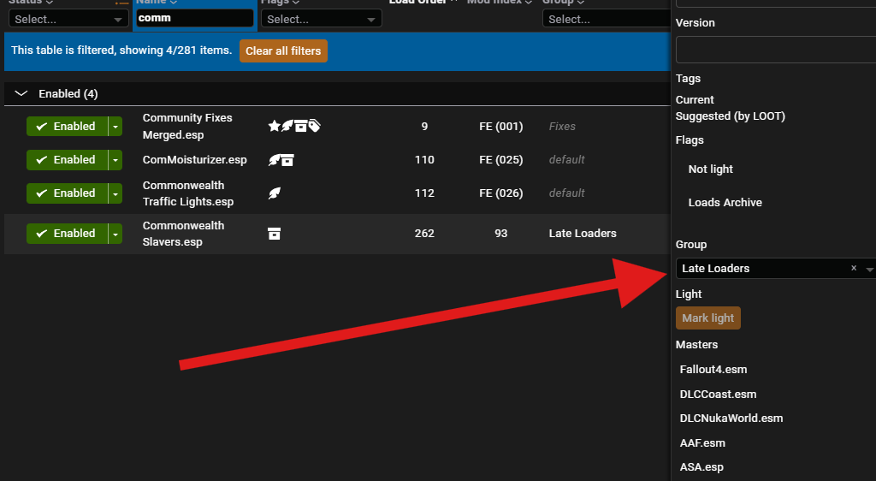Click mod index FE (026)

(x=501, y=193)
